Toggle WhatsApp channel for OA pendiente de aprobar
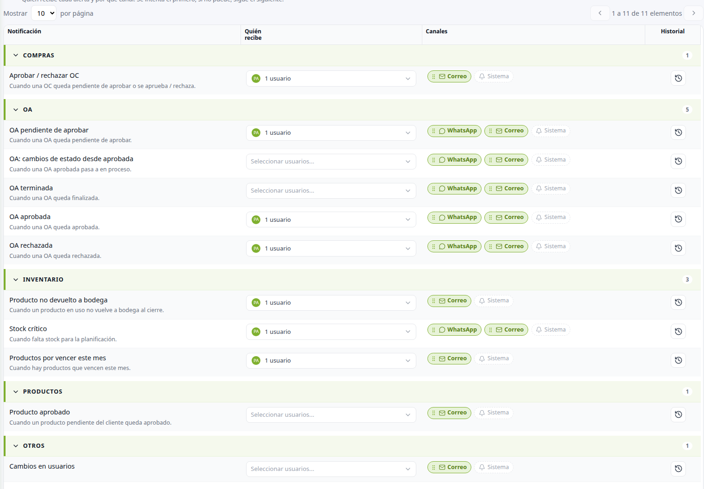 (455, 131)
